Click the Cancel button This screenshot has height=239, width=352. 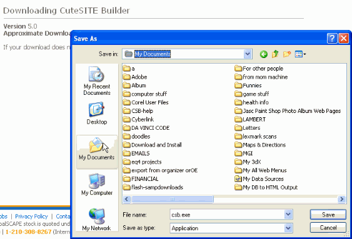[x=328, y=228]
